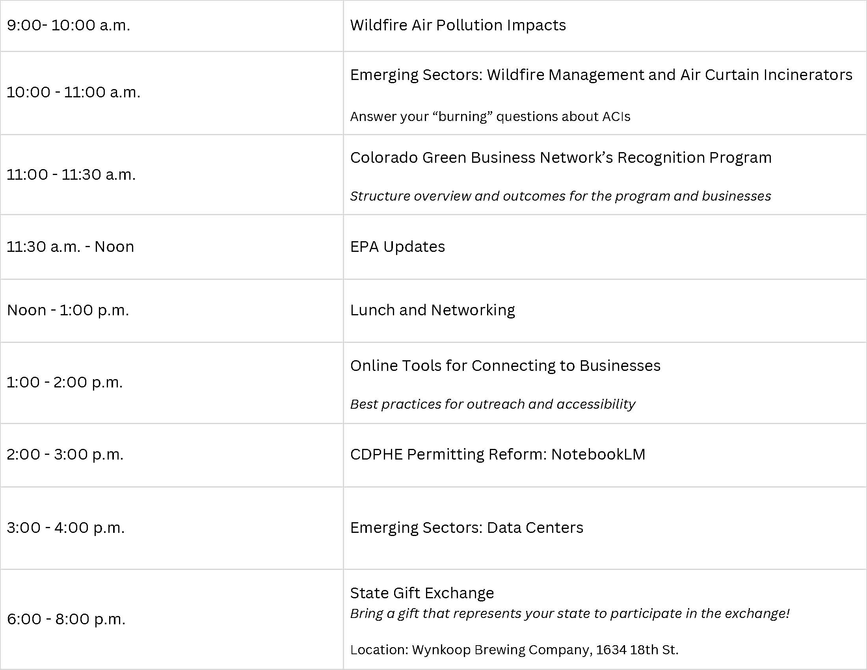Screen dimensions: 867x670
Task: Select the burning questions about ACIs text
Action: click(490, 117)
